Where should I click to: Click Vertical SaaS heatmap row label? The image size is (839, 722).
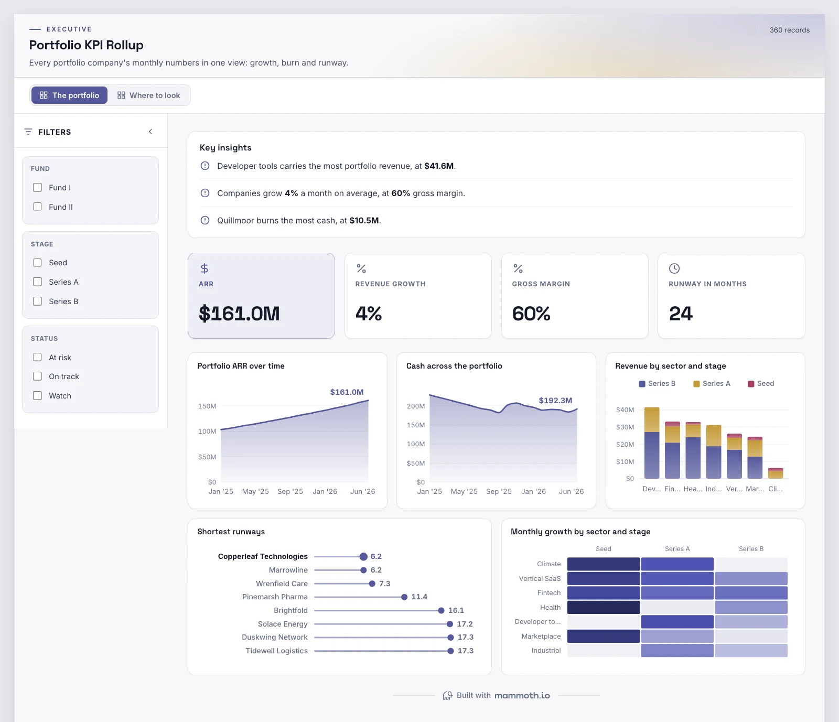540,578
